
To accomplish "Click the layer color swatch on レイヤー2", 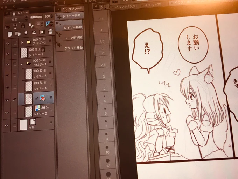I will (x=37, y=108).
